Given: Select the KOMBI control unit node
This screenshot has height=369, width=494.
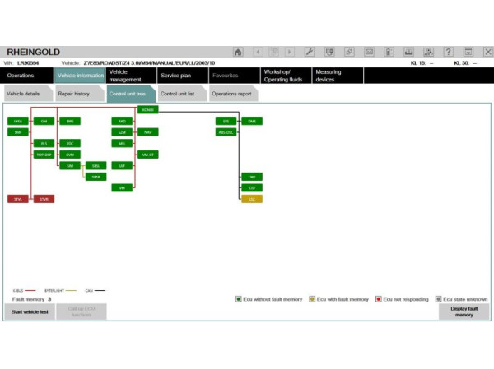Looking at the screenshot, I should [147, 109].
